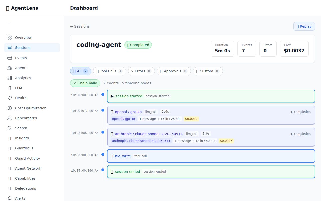
Task: Click the Events 7 stat card
Action: tap(247, 49)
